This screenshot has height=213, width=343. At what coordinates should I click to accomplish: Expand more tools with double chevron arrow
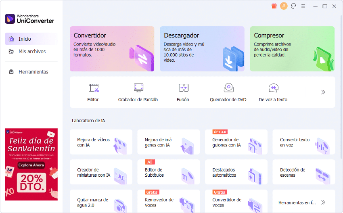click(323, 92)
